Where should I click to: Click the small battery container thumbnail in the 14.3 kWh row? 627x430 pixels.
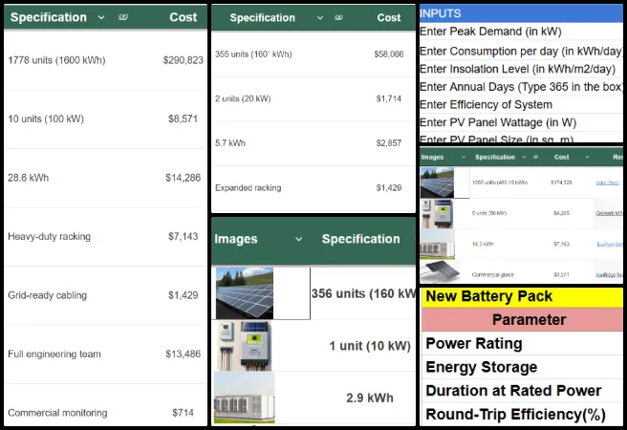[x=437, y=245]
